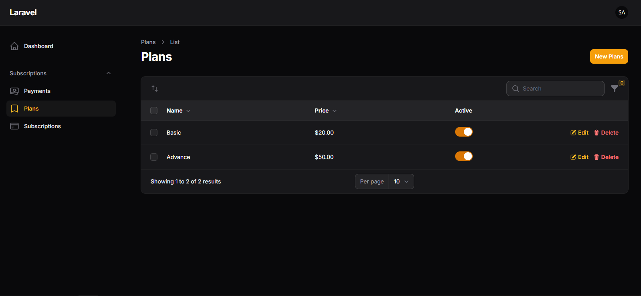Image resolution: width=641 pixels, height=296 pixels.
Task: Collapse the Subscriptions sidebar group
Action: (x=109, y=73)
